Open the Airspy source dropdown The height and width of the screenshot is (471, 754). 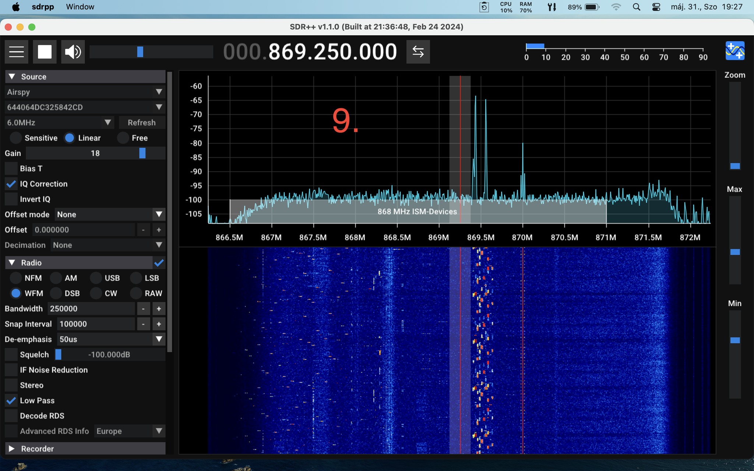coord(85,92)
